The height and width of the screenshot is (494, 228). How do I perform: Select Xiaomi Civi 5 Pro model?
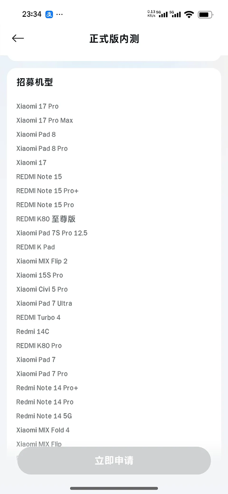pyautogui.click(x=42, y=289)
